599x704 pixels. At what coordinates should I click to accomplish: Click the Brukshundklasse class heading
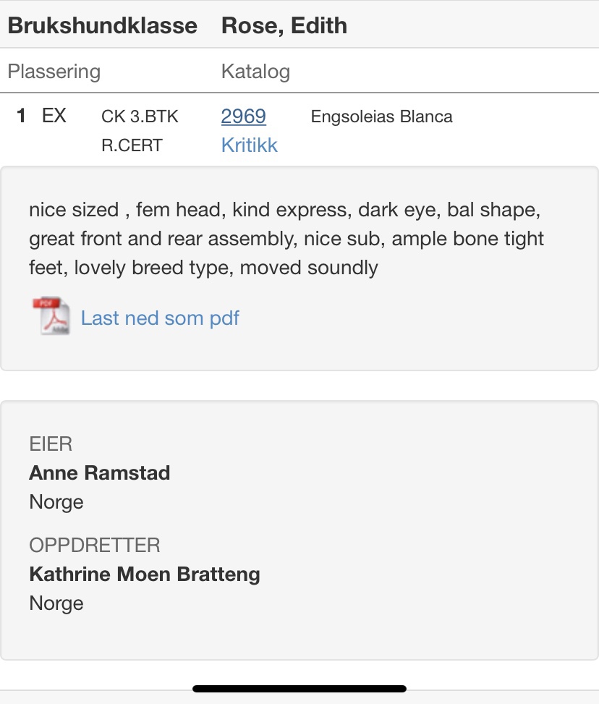click(x=102, y=25)
